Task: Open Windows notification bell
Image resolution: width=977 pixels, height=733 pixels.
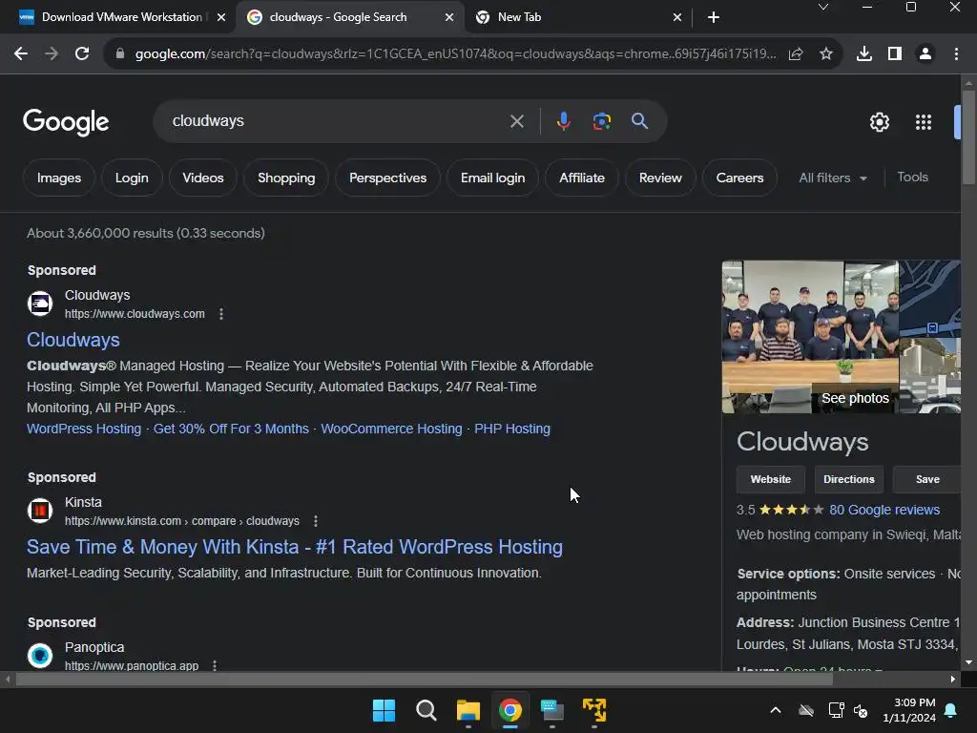Action: (x=951, y=710)
